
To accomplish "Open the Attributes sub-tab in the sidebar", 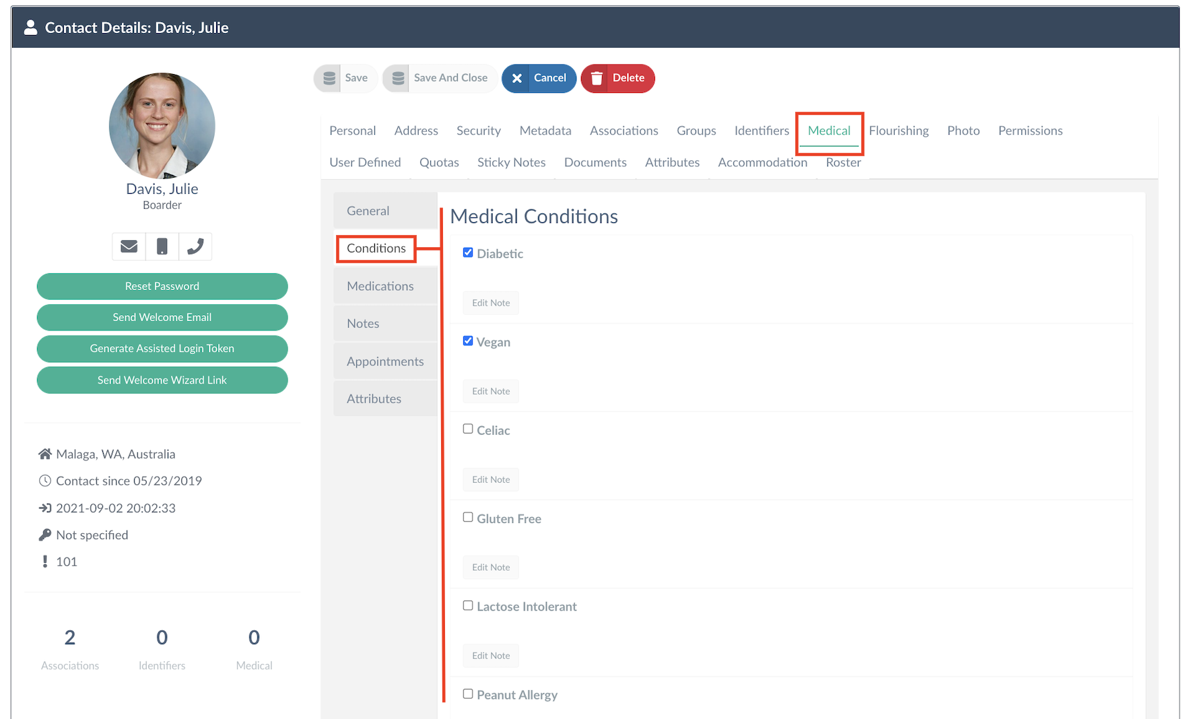I will tap(385, 399).
